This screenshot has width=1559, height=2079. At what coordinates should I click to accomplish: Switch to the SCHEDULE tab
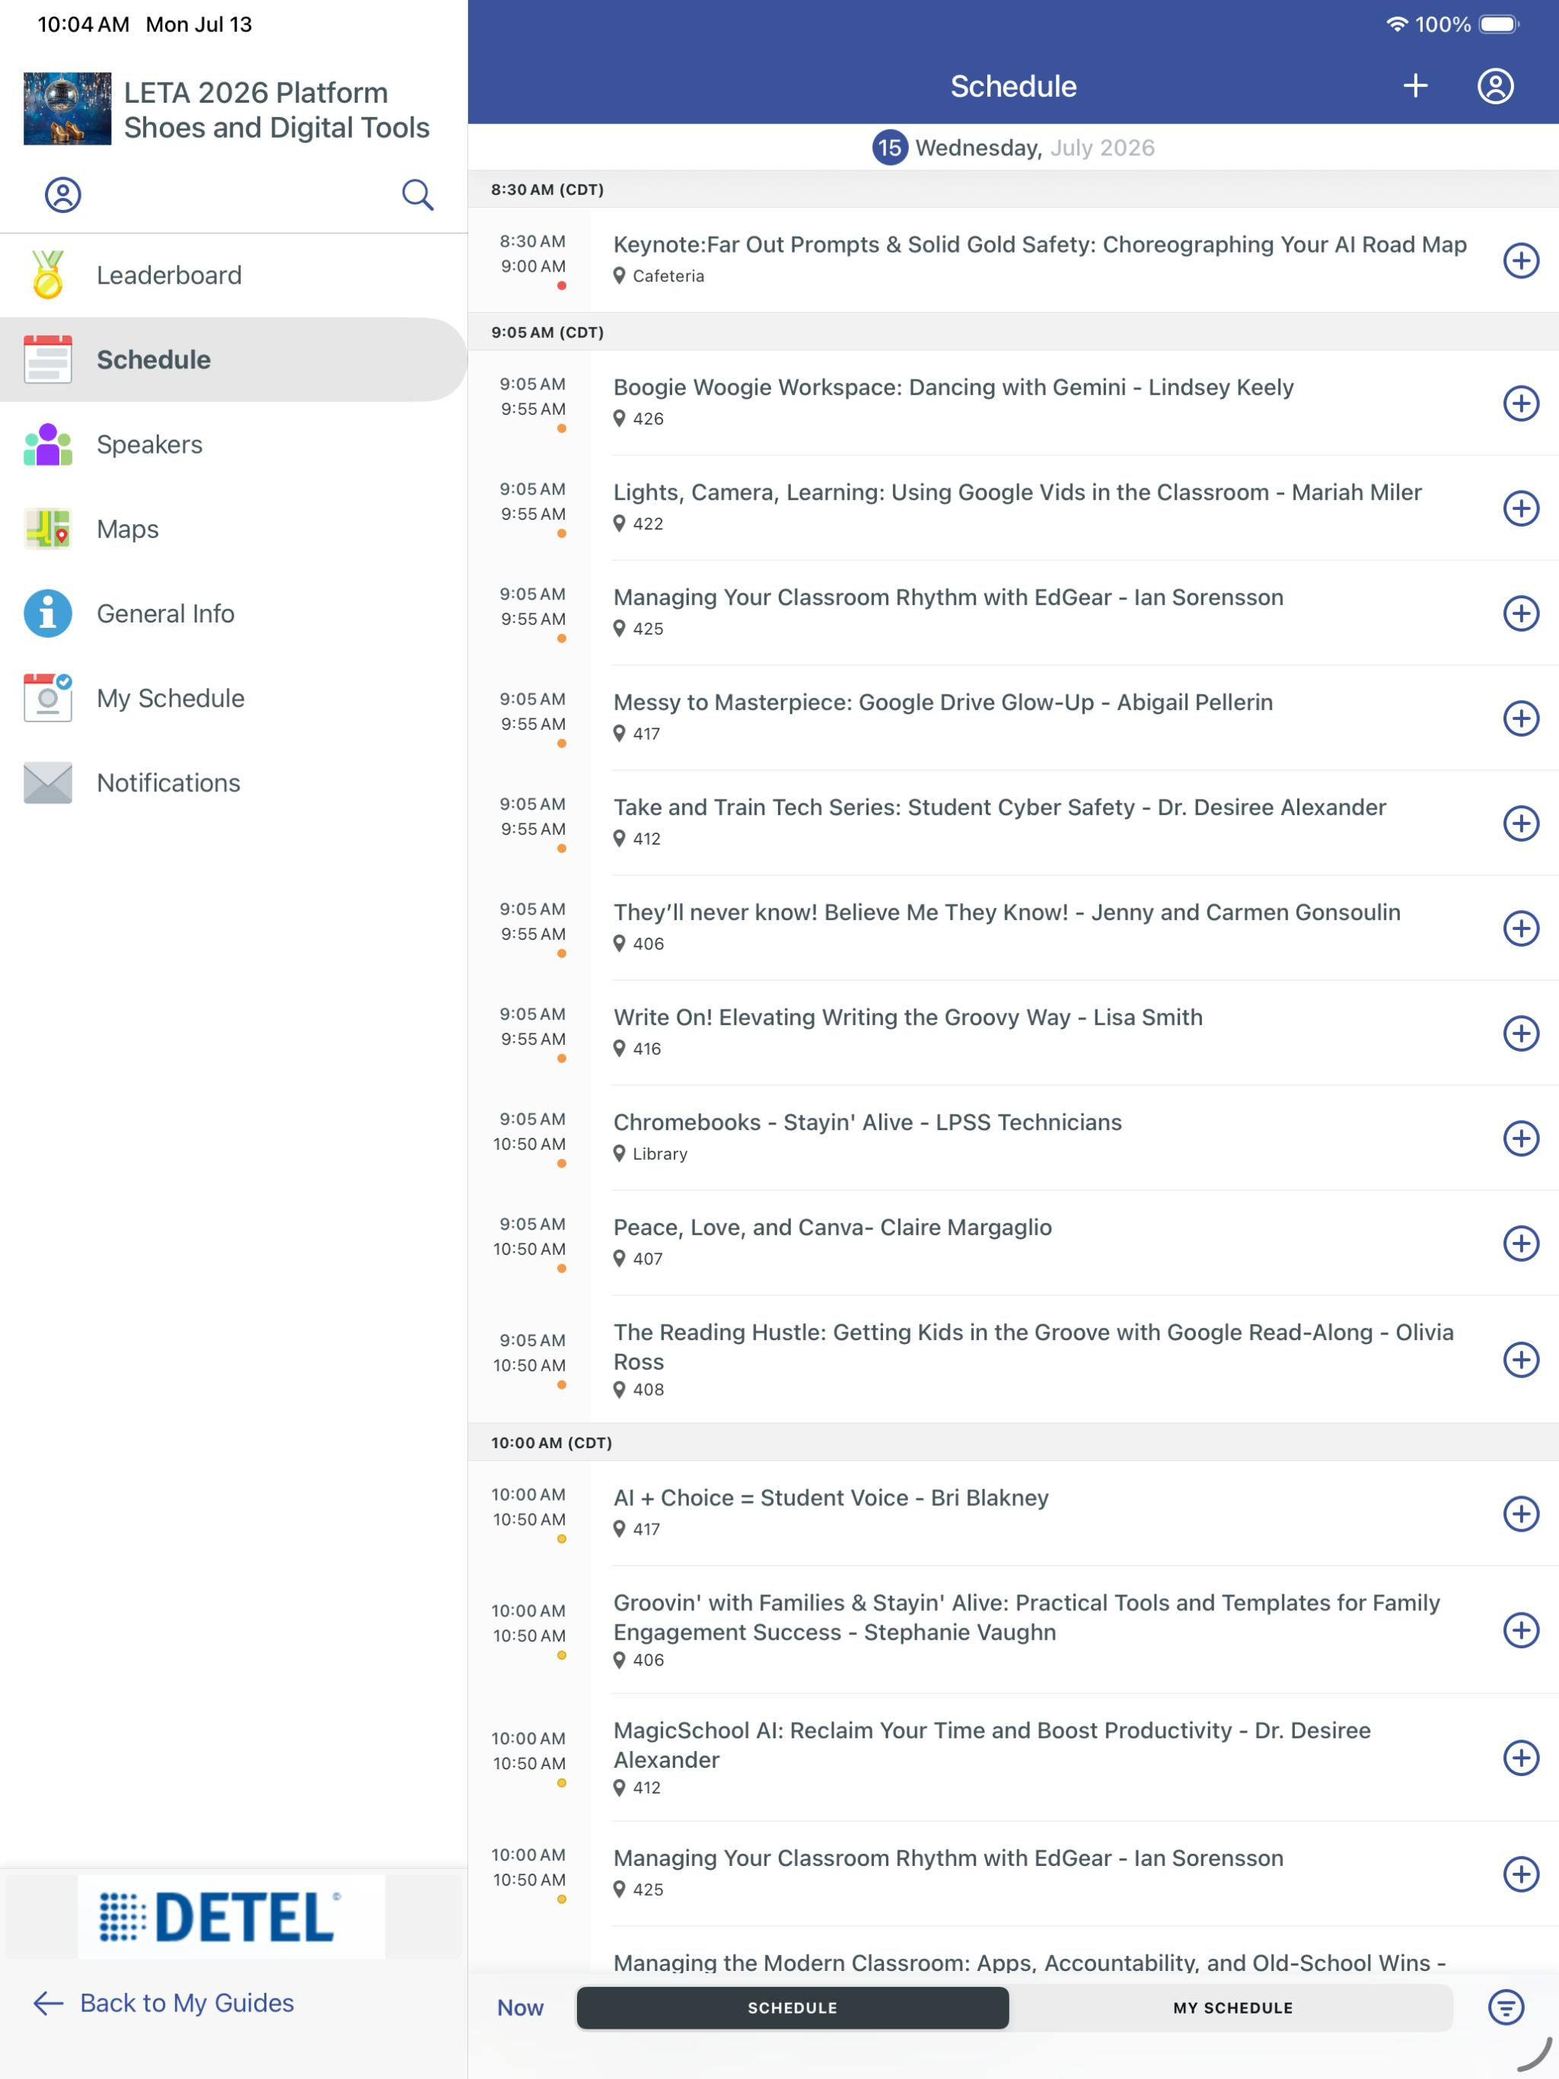(792, 2007)
